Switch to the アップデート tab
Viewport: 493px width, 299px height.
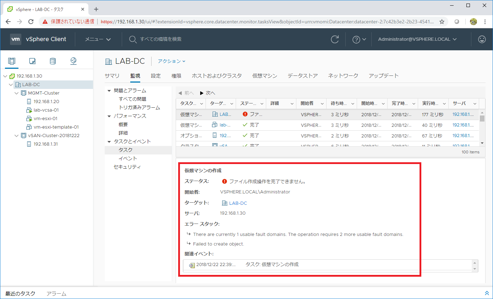pos(384,76)
